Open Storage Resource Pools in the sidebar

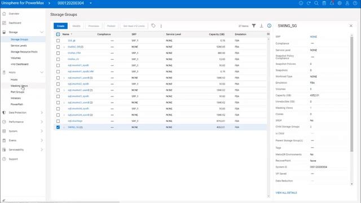coord(24,52)
